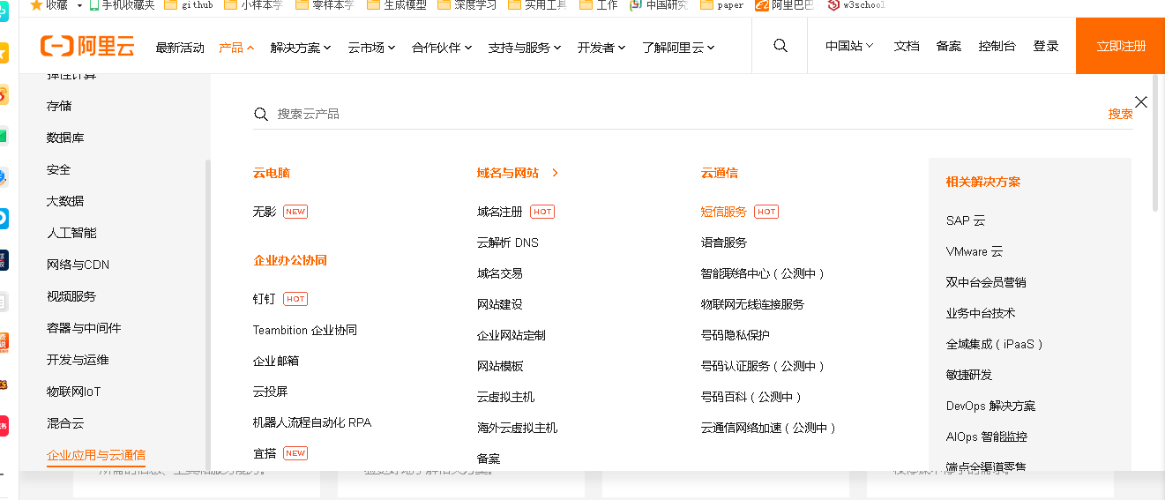Screen dimensions: 1165x500
Task: Select 视频服务 category
Action: (x=71, y=296)
